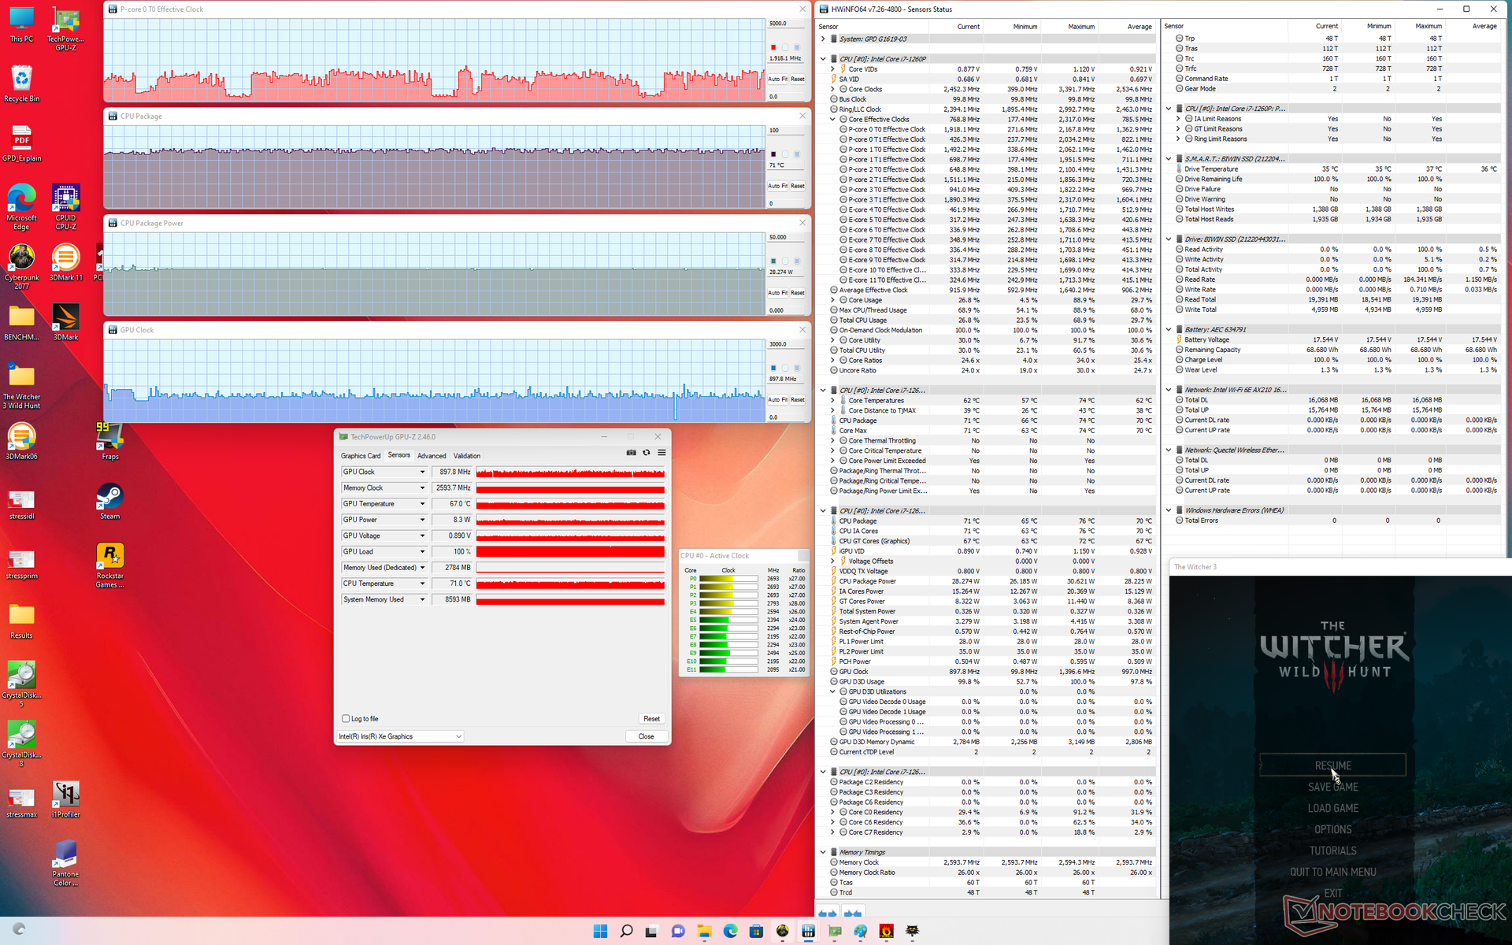
Task: Open GPU-Z hamburger menu icon
Action: [661, 453]
